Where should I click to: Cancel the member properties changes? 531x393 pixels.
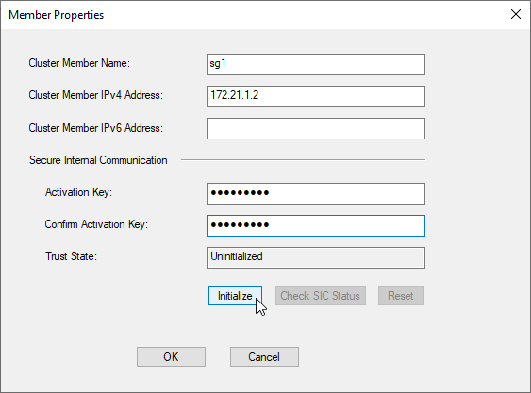(264, 356)
